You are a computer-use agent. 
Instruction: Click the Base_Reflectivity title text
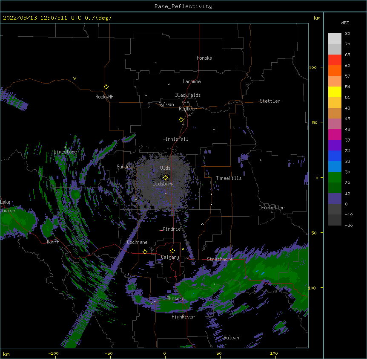click(183, 6)
